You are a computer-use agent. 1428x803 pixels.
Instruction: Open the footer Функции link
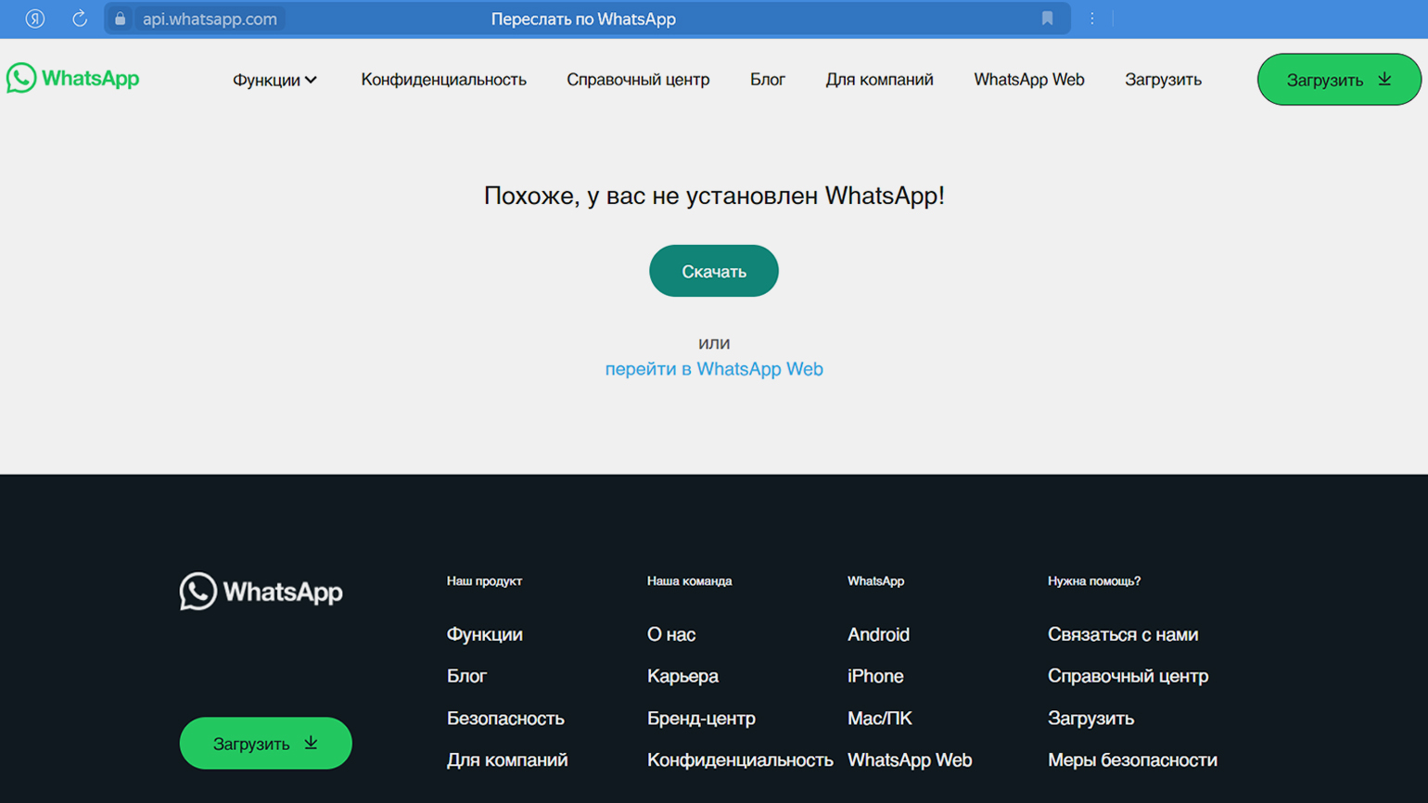[485, 634]
